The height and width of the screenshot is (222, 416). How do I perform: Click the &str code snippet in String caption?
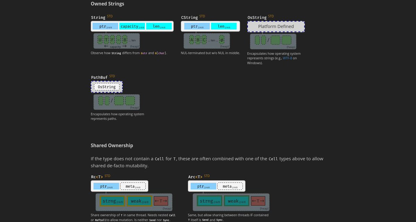point(144,53)
